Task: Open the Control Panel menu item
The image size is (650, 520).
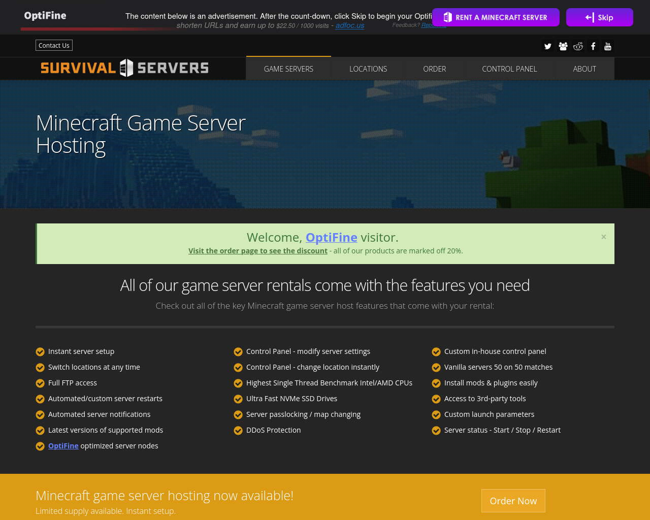Action: click(509, 69)
